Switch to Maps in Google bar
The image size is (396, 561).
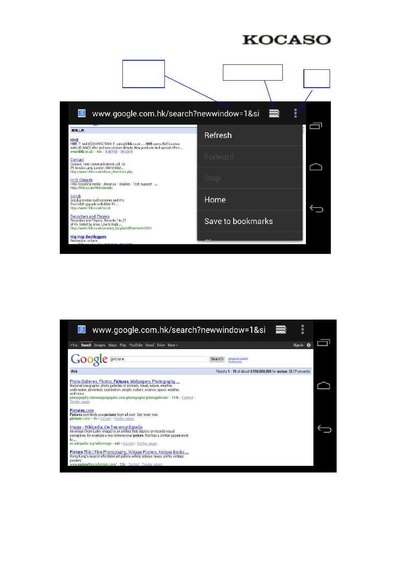(112, 345)
